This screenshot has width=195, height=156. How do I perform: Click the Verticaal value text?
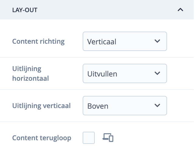click(102, 42)
